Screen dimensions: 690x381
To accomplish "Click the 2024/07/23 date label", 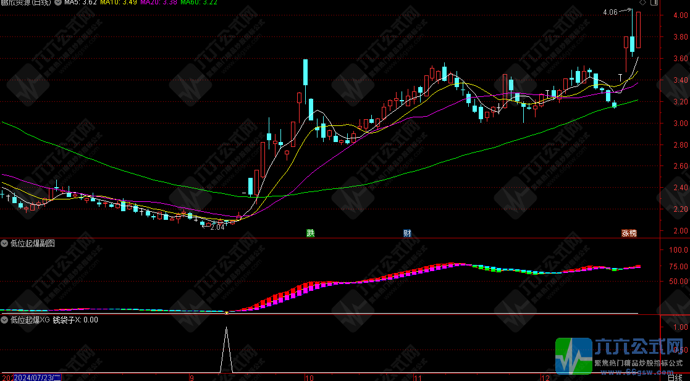I will pyautogui.click(x=36, y=377).
